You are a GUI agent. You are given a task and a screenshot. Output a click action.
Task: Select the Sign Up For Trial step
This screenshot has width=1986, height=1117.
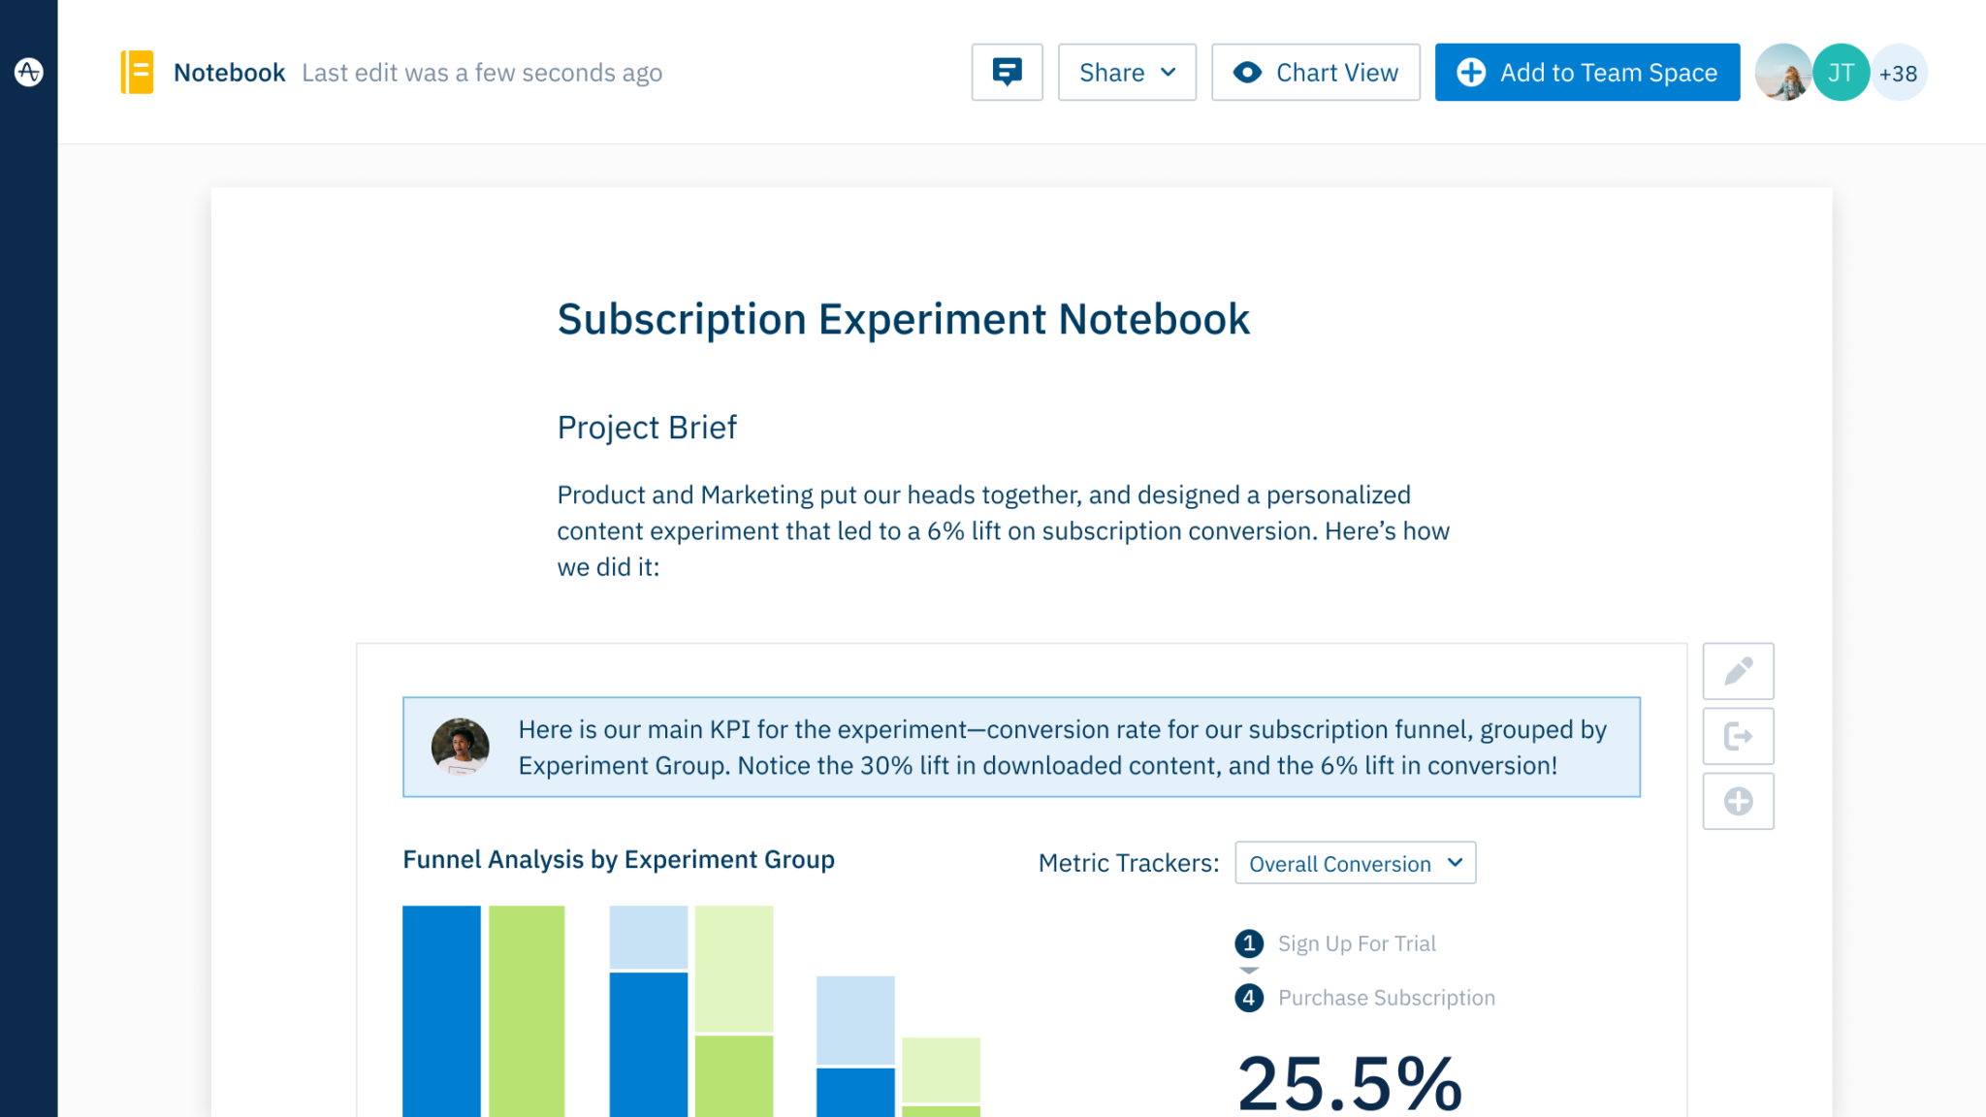click(x=1356, y=943)
